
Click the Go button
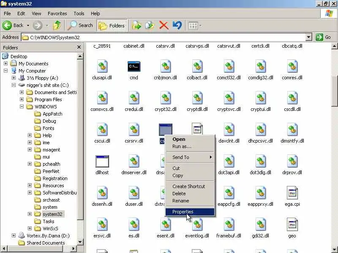coord(323,37)
